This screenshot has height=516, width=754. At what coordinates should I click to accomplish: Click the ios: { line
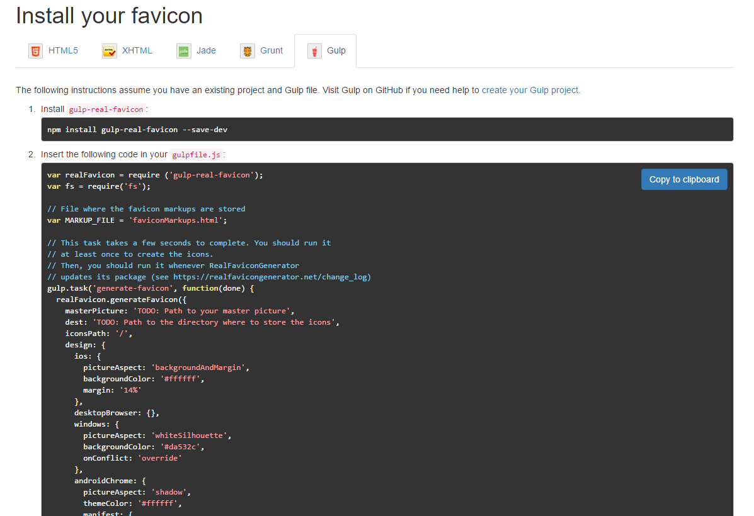pos(88,357)
